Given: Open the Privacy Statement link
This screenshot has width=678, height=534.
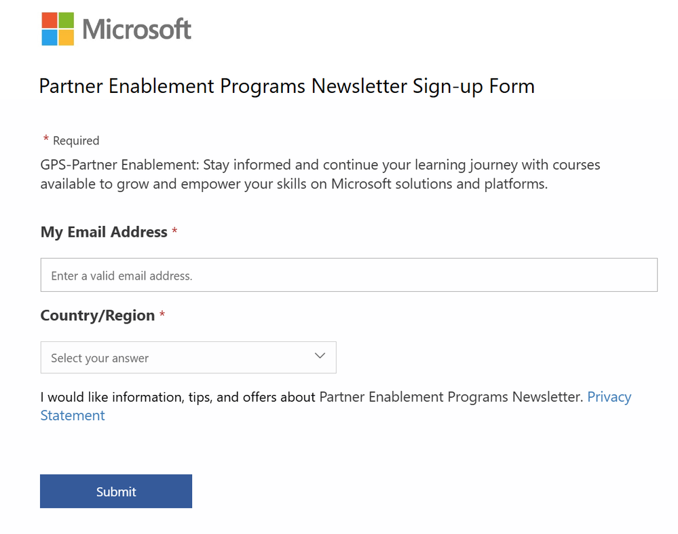Looking at the screenshot, I should coord(609,397).
